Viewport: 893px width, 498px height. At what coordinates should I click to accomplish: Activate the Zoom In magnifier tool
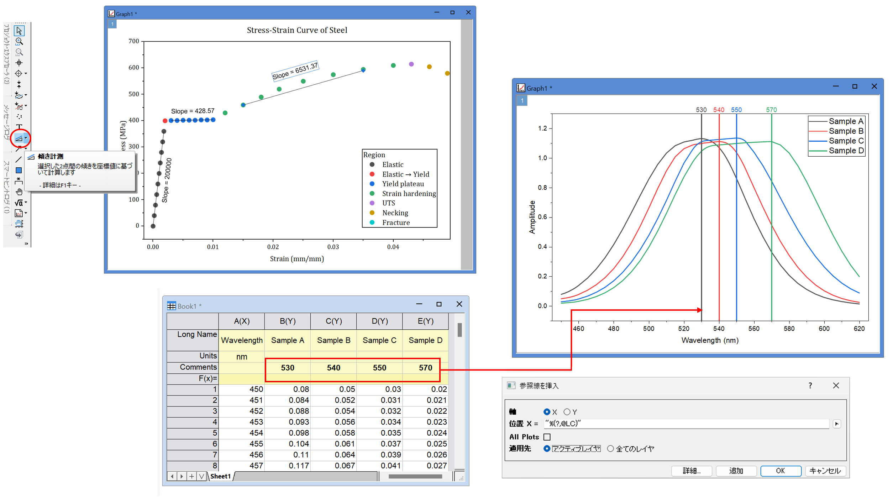point(19,42)
